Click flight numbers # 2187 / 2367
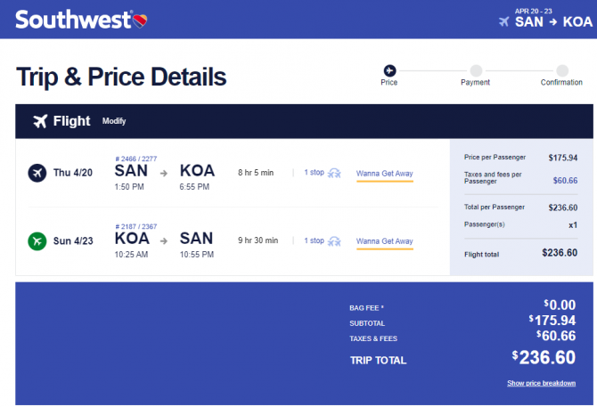Viewport: 597px width, 407px height. pos(136,226)
